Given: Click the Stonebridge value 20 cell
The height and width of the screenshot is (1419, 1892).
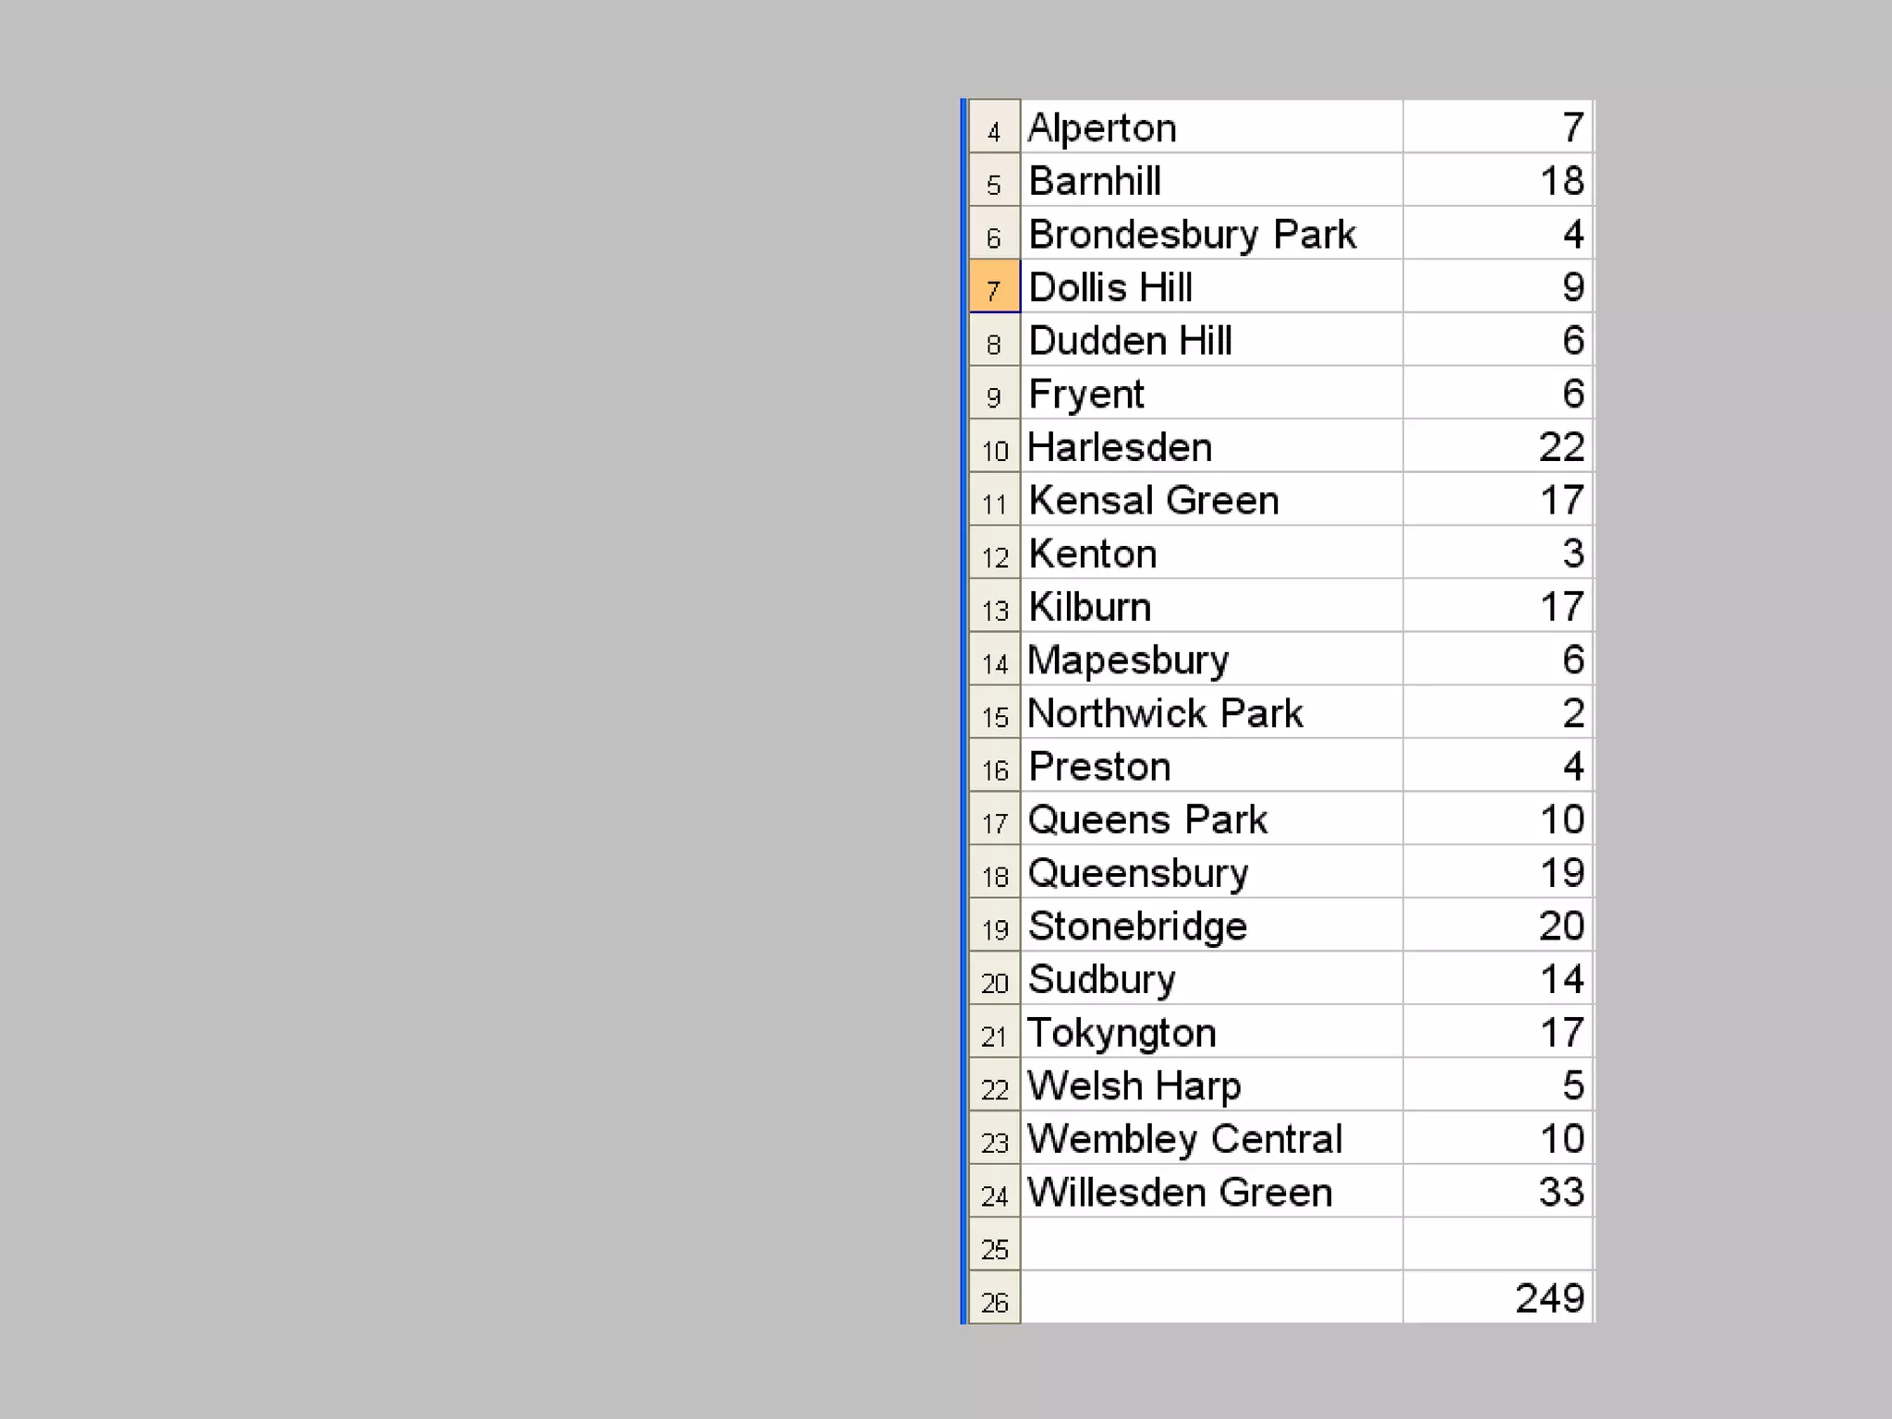Looking at the screenshot, I should [1497, 926].
